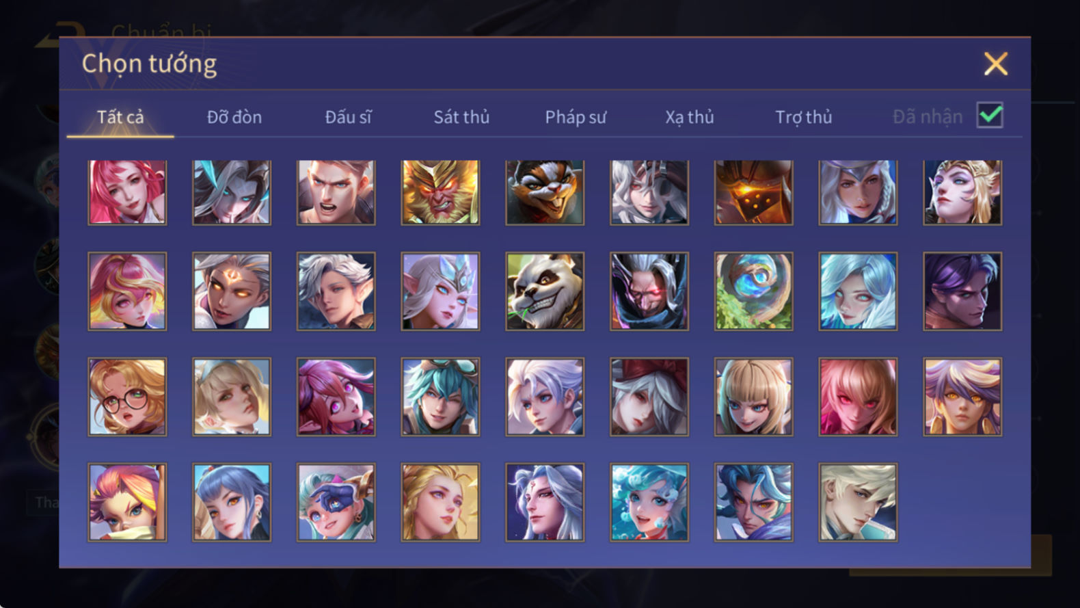The height and width of the screenshot is (608, 1080).
Task: Choose the red hat white-haired hero
Action: [649, 397]
